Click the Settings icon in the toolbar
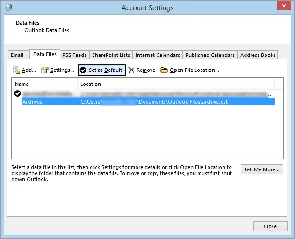Image resolution: width=295 pixels, height=239 pixels. click(45, 70)
